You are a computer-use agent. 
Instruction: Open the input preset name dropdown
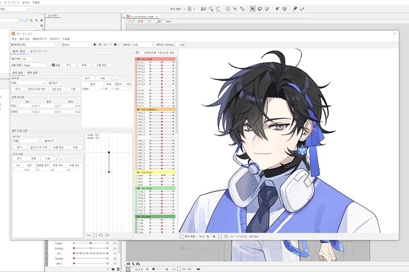(31, 83)
